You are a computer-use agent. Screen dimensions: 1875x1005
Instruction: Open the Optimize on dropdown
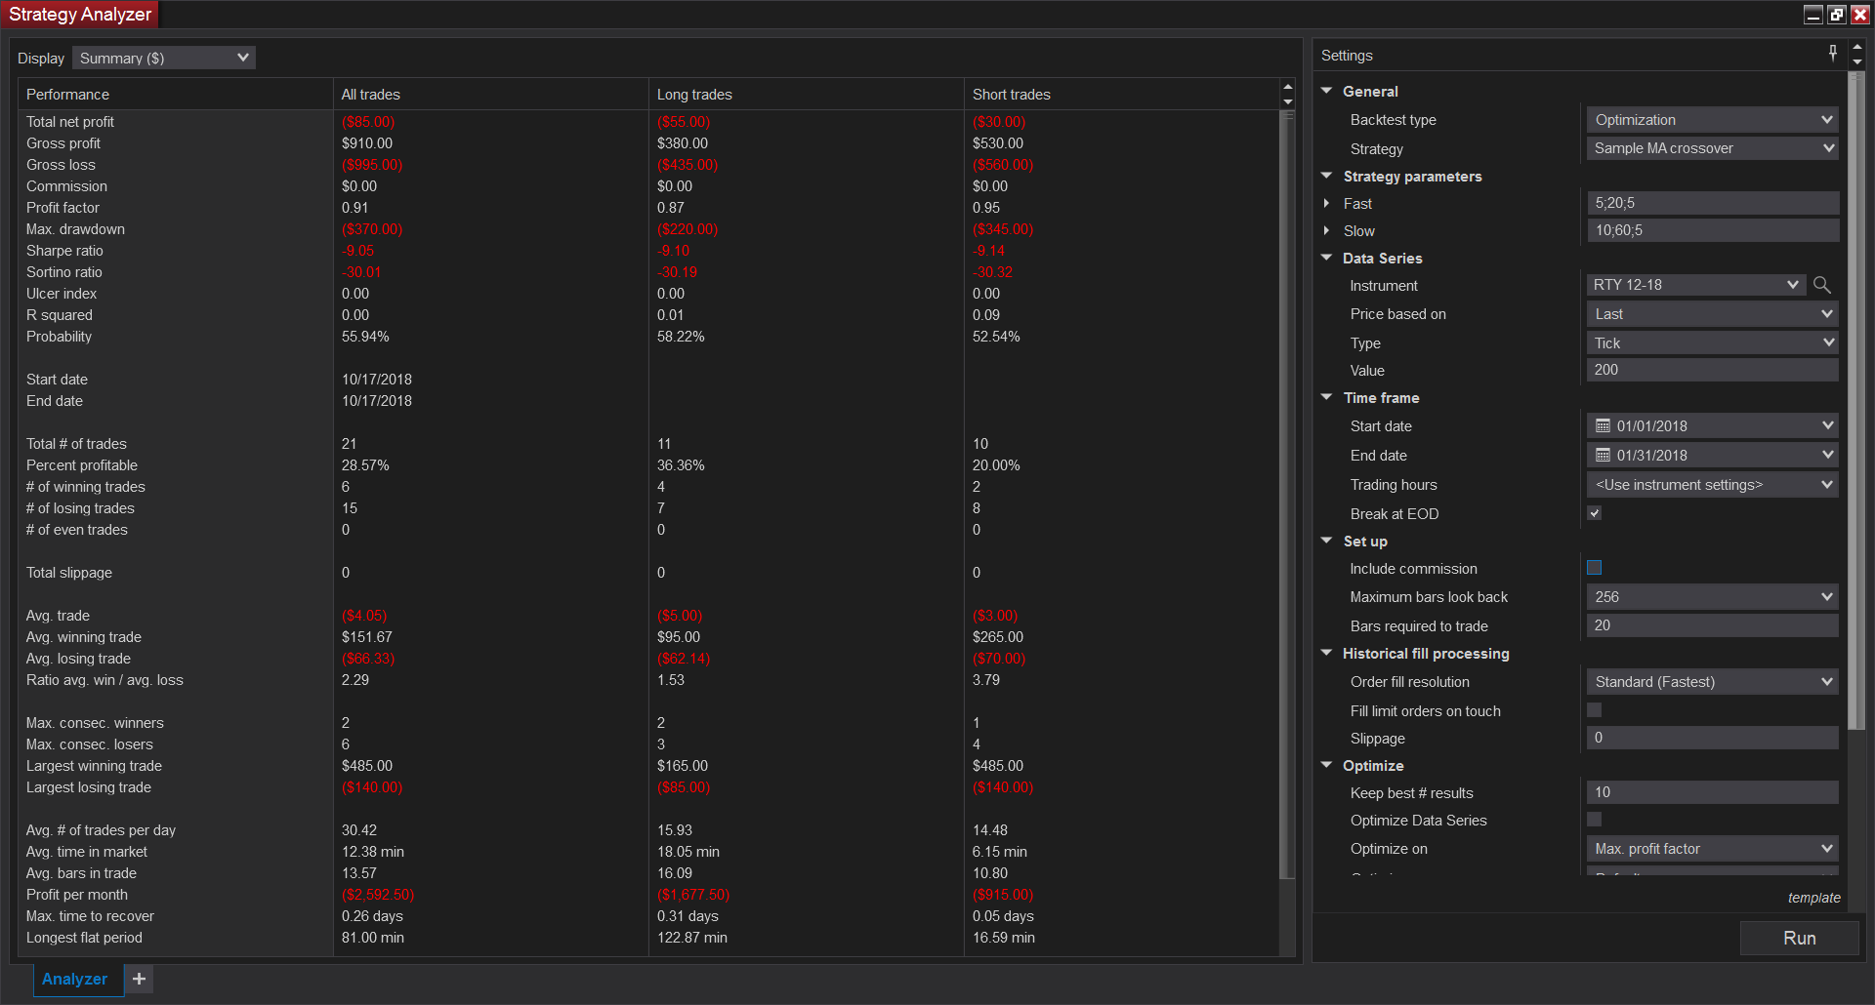point(1712,849)
